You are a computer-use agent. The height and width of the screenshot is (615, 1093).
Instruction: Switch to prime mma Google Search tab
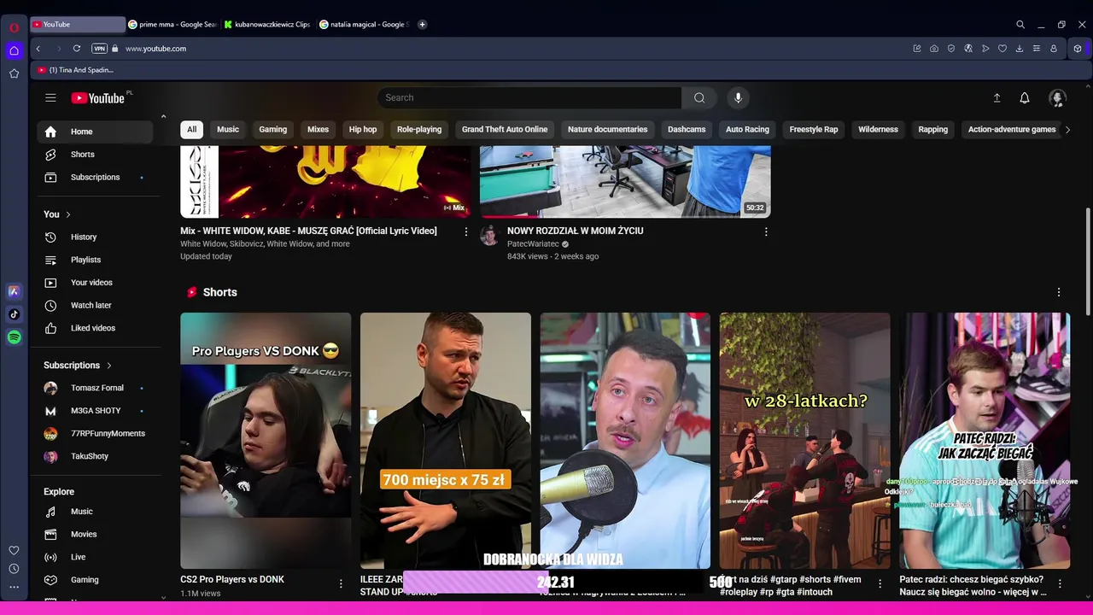tap(172, 25)
